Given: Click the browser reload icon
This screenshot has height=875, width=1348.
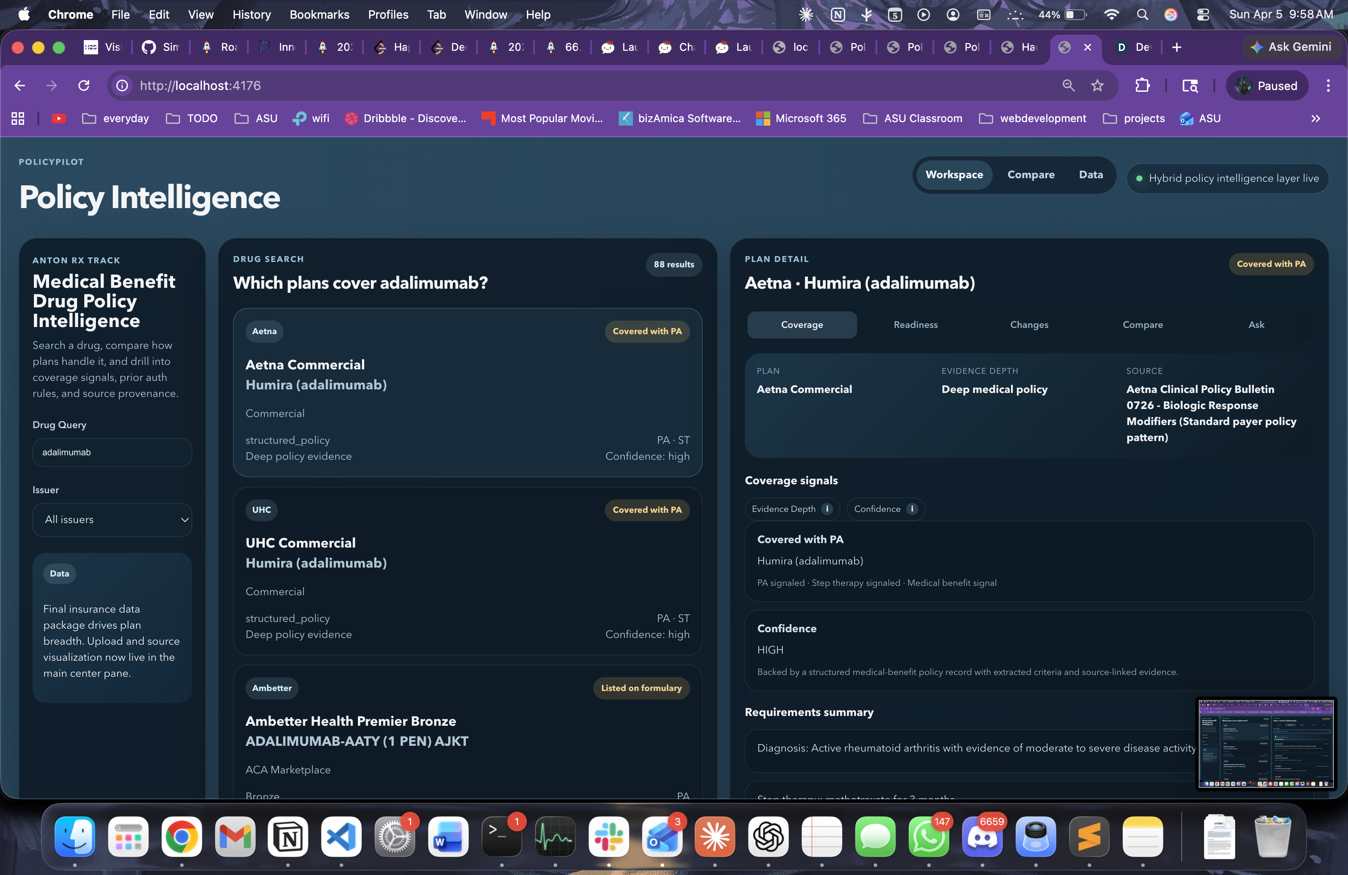Looking at the screenshot, I should [84, 86].
